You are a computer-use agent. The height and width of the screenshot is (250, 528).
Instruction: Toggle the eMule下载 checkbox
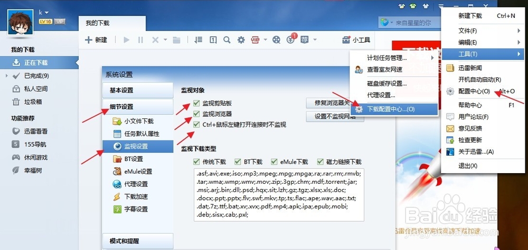coord(274,162)
